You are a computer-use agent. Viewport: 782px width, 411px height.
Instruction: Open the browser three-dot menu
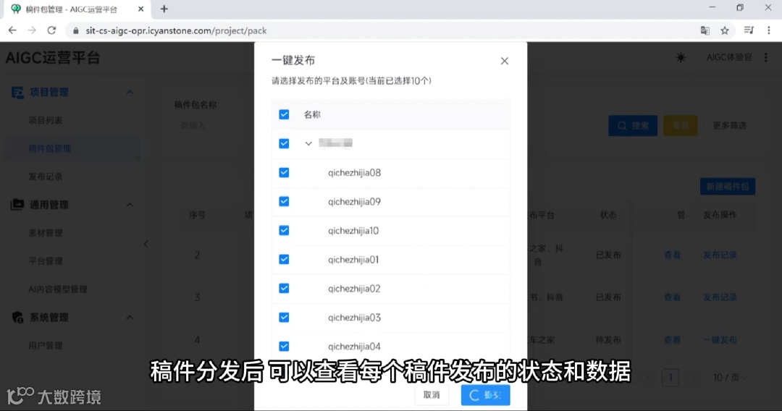[768, 30]
